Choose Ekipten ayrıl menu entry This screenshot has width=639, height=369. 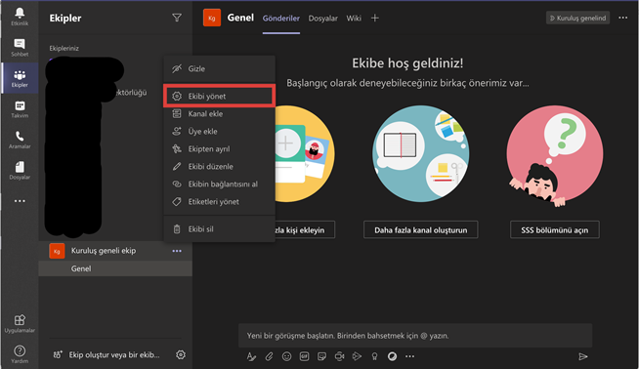[x=219, y=148]
